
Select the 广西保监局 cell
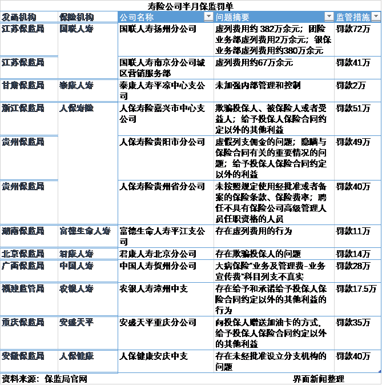click(29, 271)
